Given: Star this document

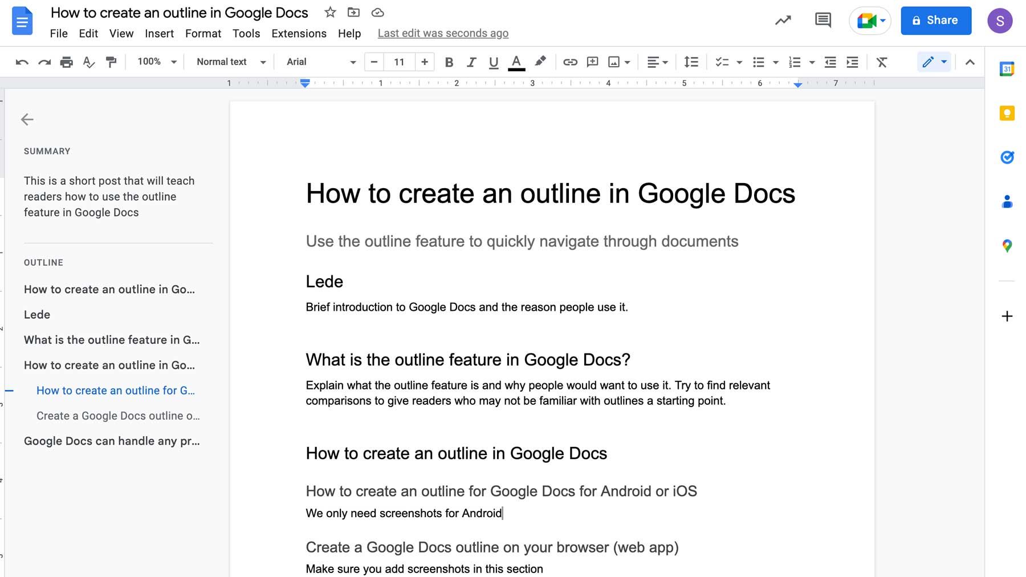Looking at the screenshot, I should pyautogui.click(x=330, y=12).
